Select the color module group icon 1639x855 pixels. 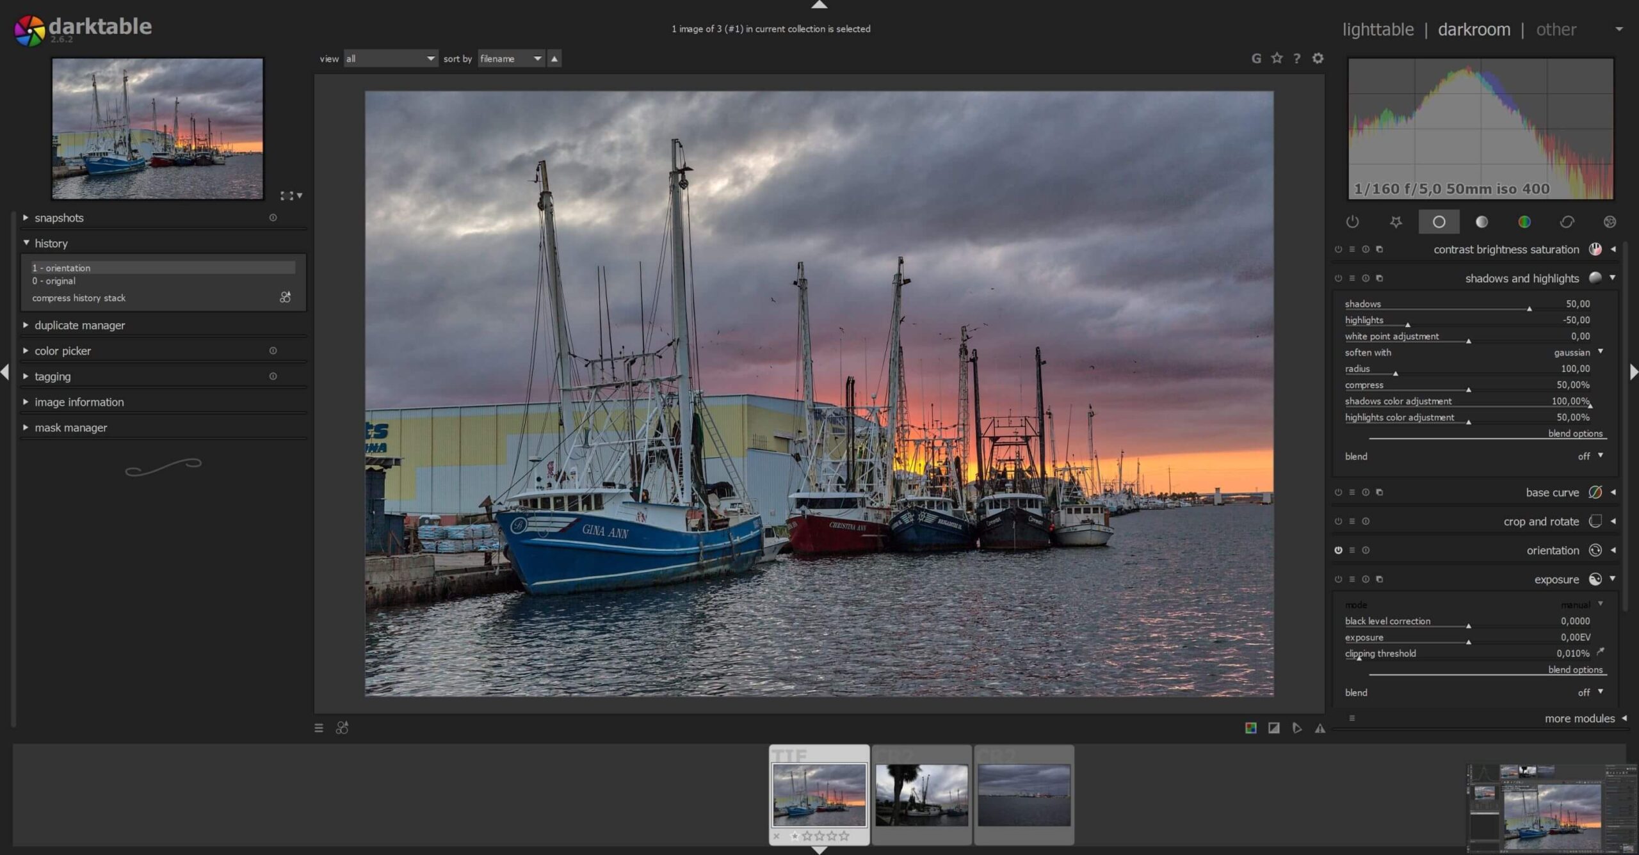point(1524,221)
